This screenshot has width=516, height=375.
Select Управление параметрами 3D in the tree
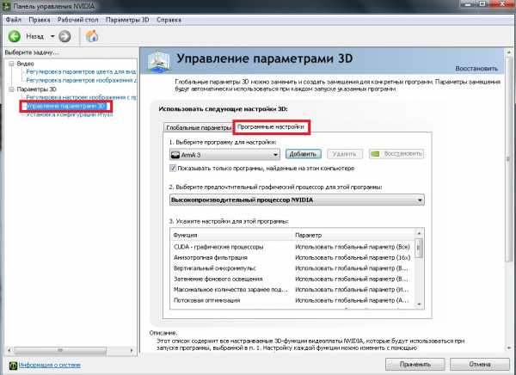[x=66, y=107]
